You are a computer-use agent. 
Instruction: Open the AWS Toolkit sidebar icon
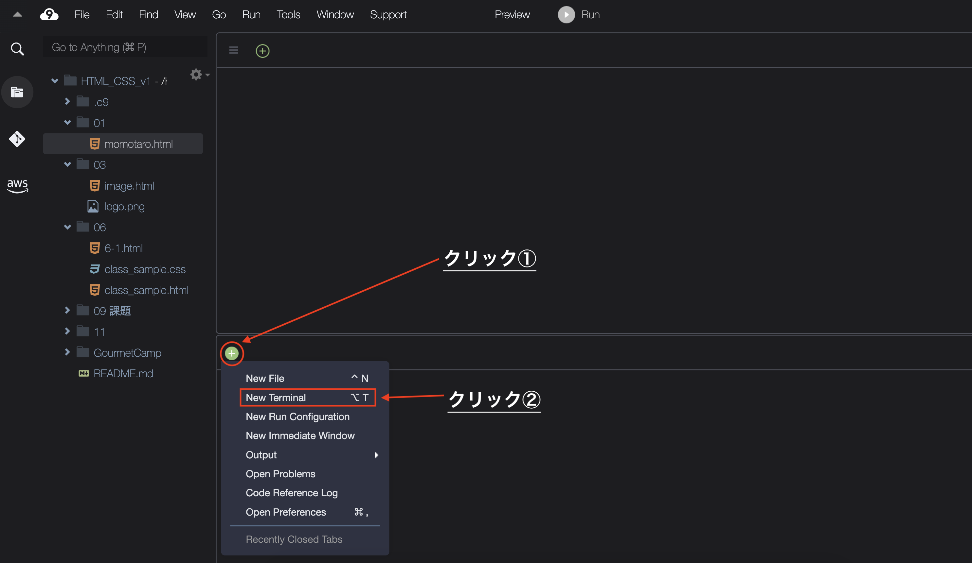[17, 185]
